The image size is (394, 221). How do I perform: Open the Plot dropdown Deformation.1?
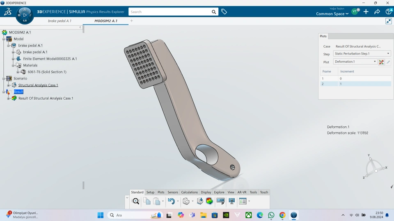pos(355,62)
